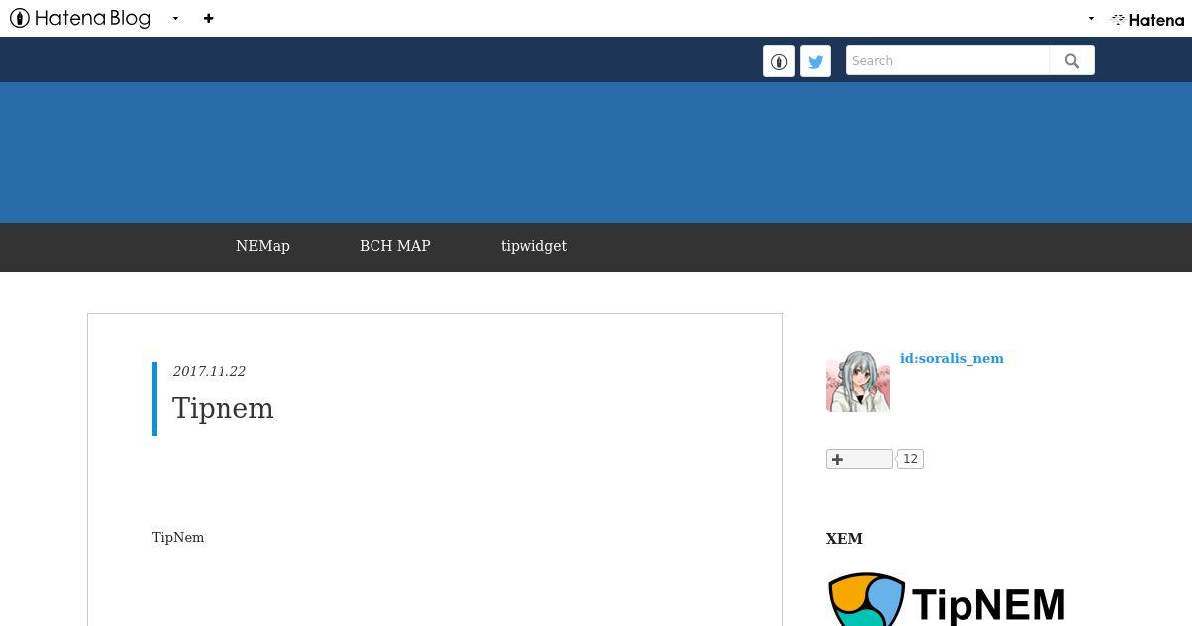The height and width of the screenshot is (626, 1192).
Task: Open the dropdown arrow next to Hatena logo
Action: (1091, 18)
